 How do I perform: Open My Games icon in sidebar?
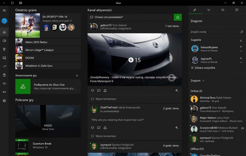click(x=4, y=41)
